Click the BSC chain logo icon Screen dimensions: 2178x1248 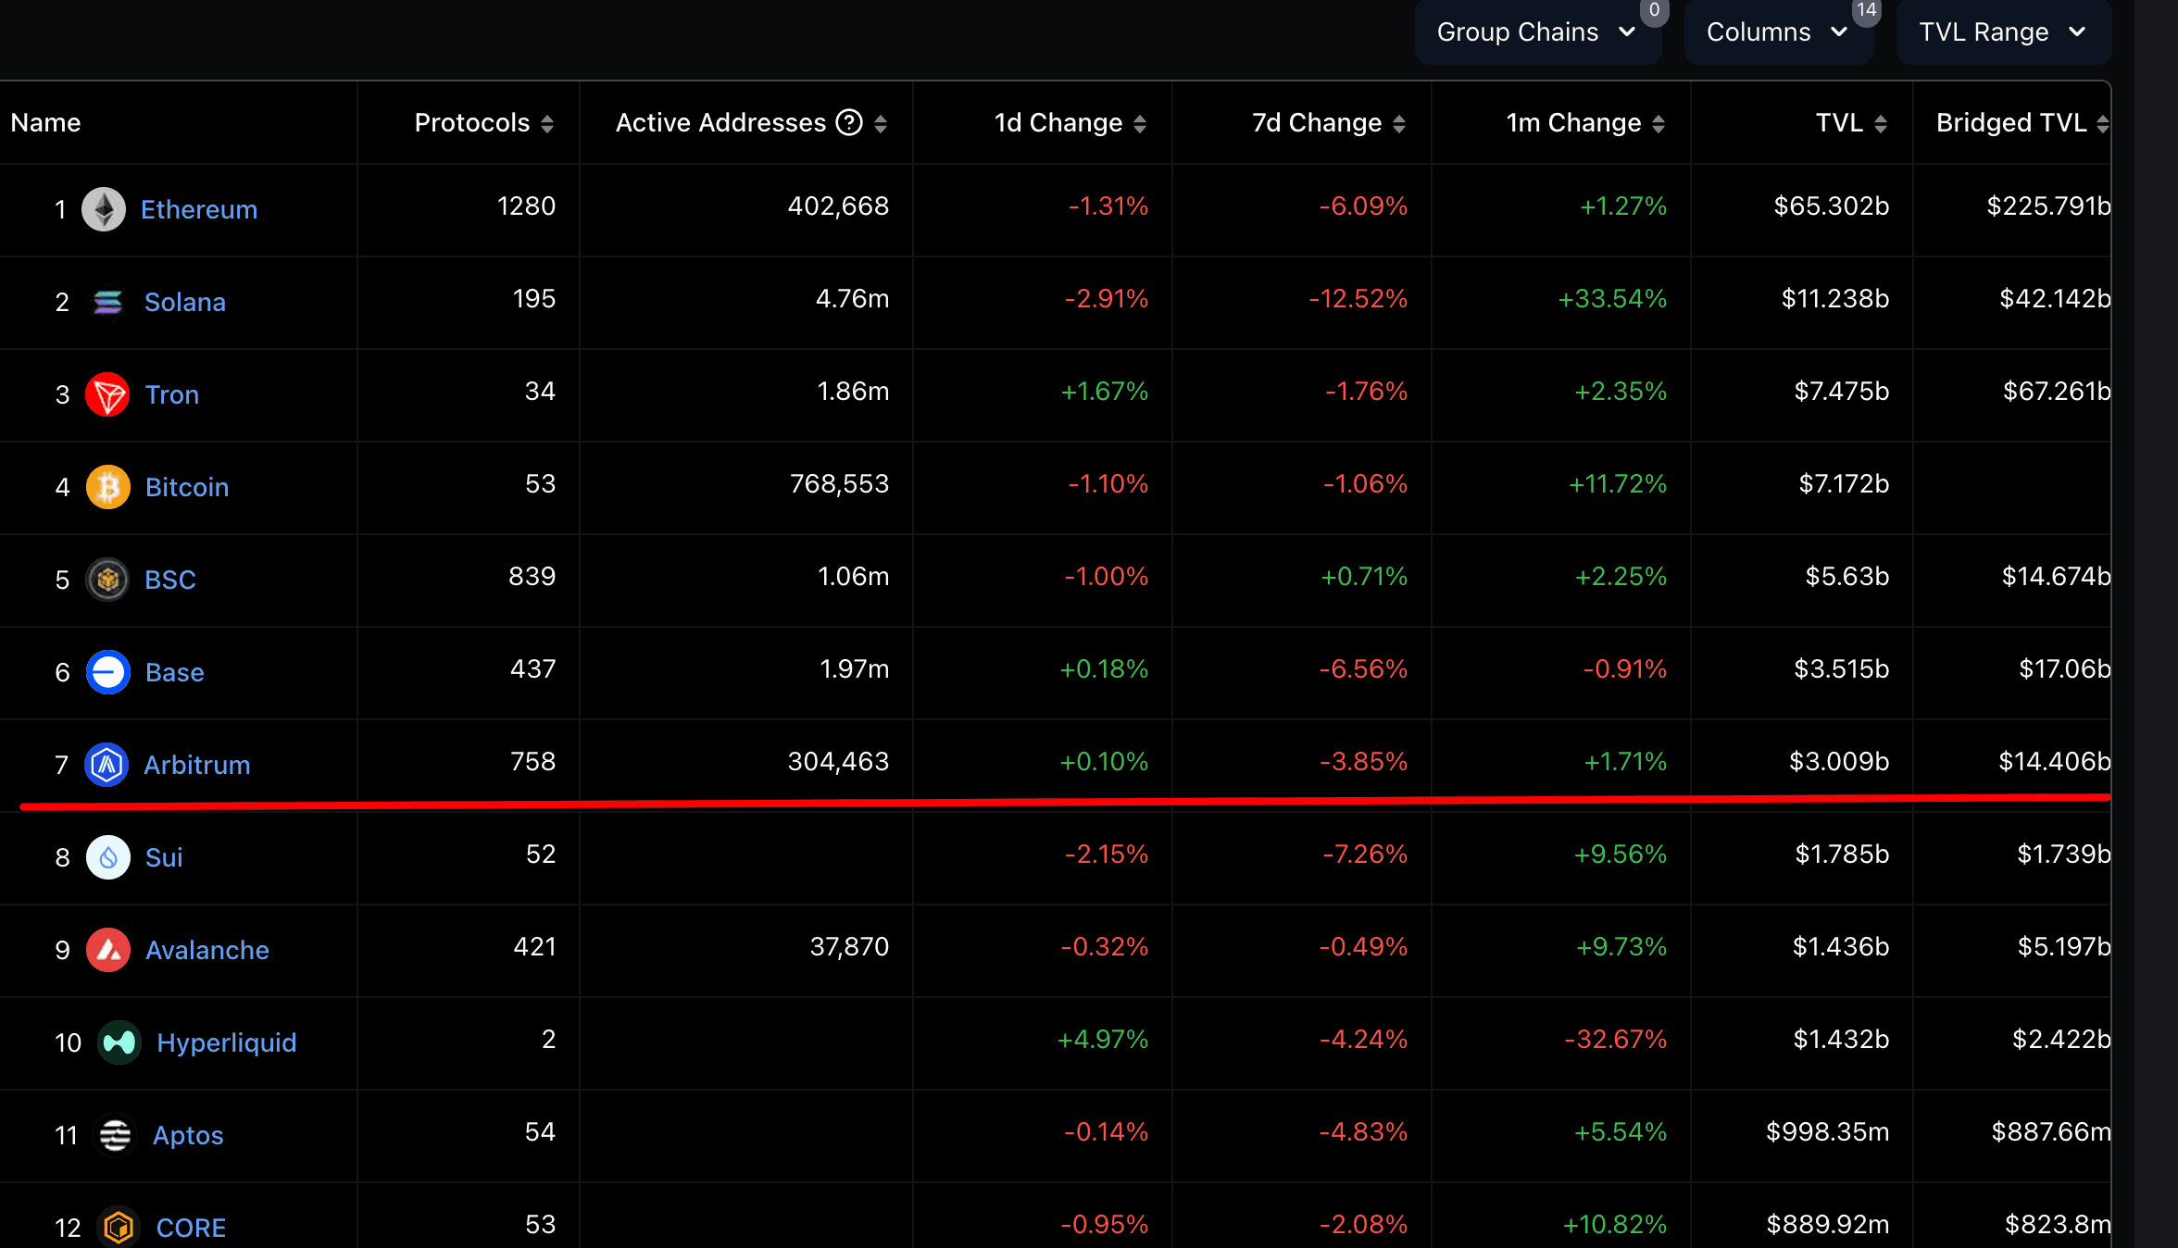click(107, 580)
